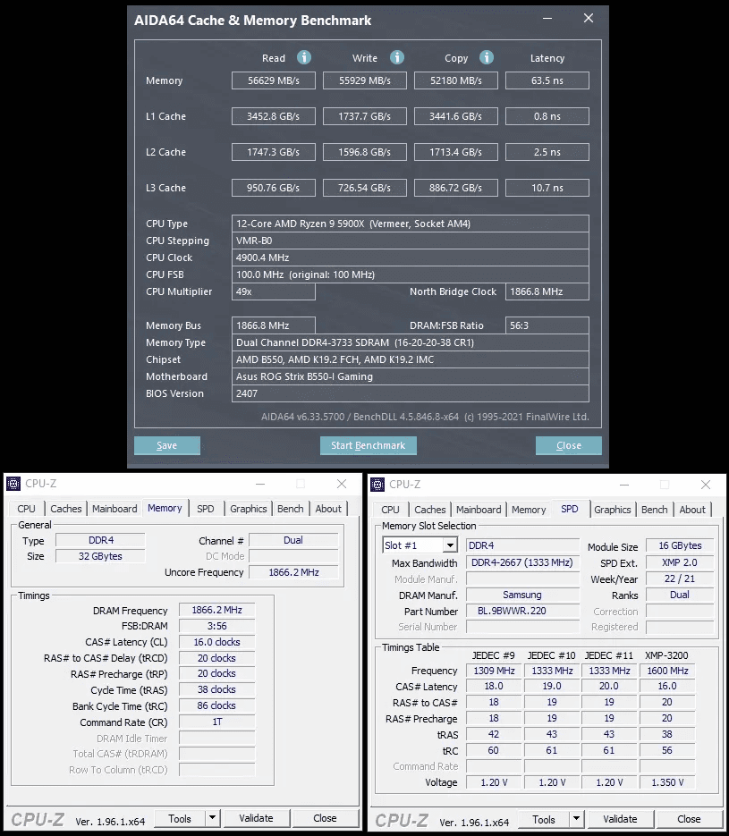Expand Tools dropdown arrow in right CPU-Z
The height and width of the screenshot is (836, 729).
click(x=576, y=820)
